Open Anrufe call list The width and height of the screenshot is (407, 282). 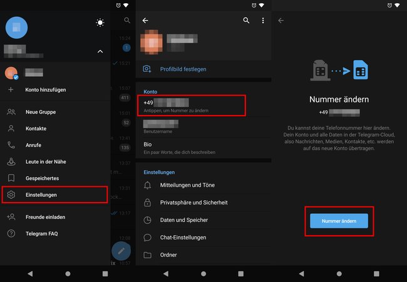coord(35,144)
